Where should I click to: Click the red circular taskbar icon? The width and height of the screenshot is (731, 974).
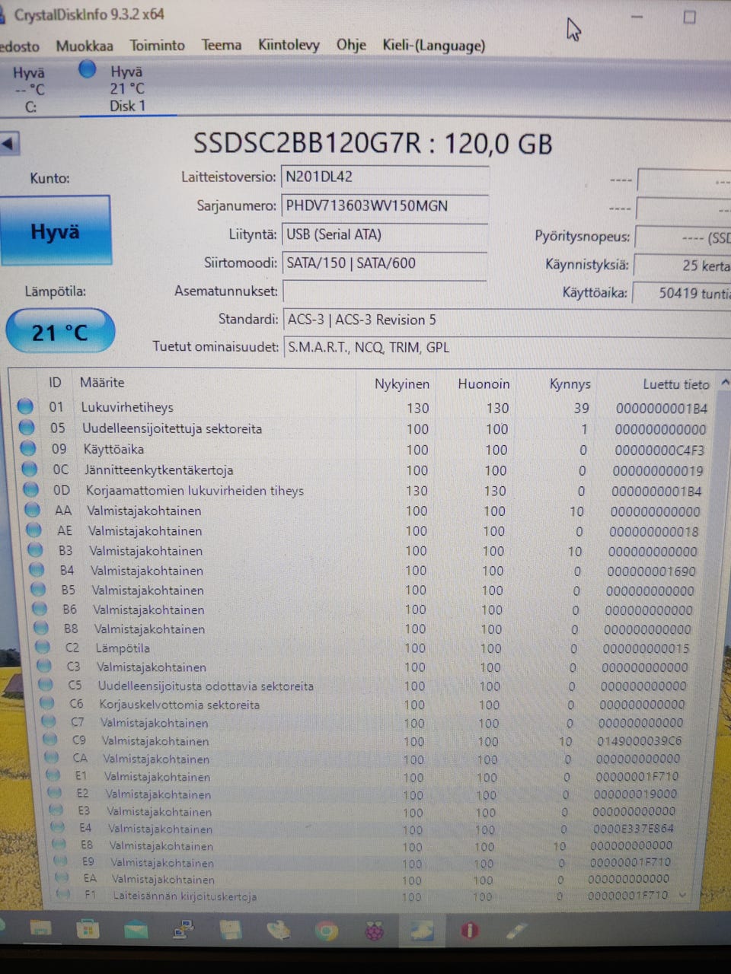(x=469, y=930)
